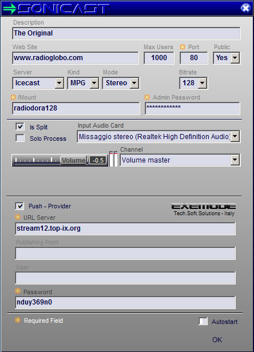The height and width of the screenshot is (352, 254).
Task: Enable the Autostart checkbox
Action: [x=203, y=321]
